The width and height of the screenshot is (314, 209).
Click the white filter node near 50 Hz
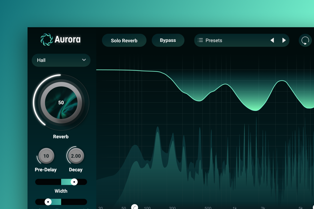click(135, 207)
